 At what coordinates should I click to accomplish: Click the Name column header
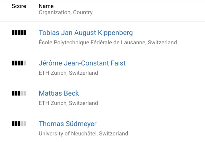(46, 6)
